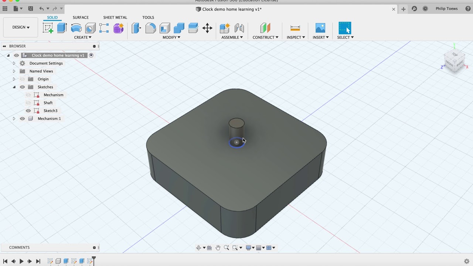
Task: Select the Press Pull tool
Action: coord(136,28)
